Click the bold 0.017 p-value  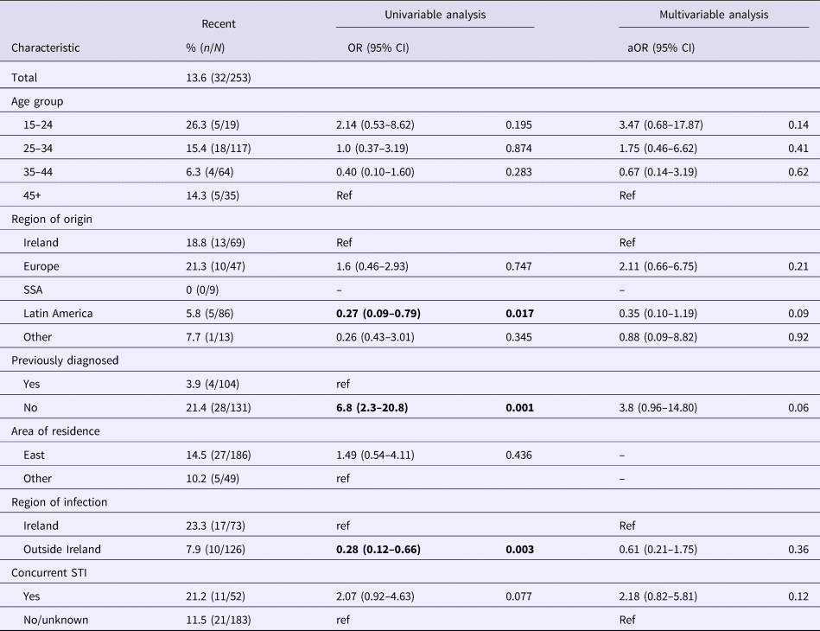coord(521,313)
